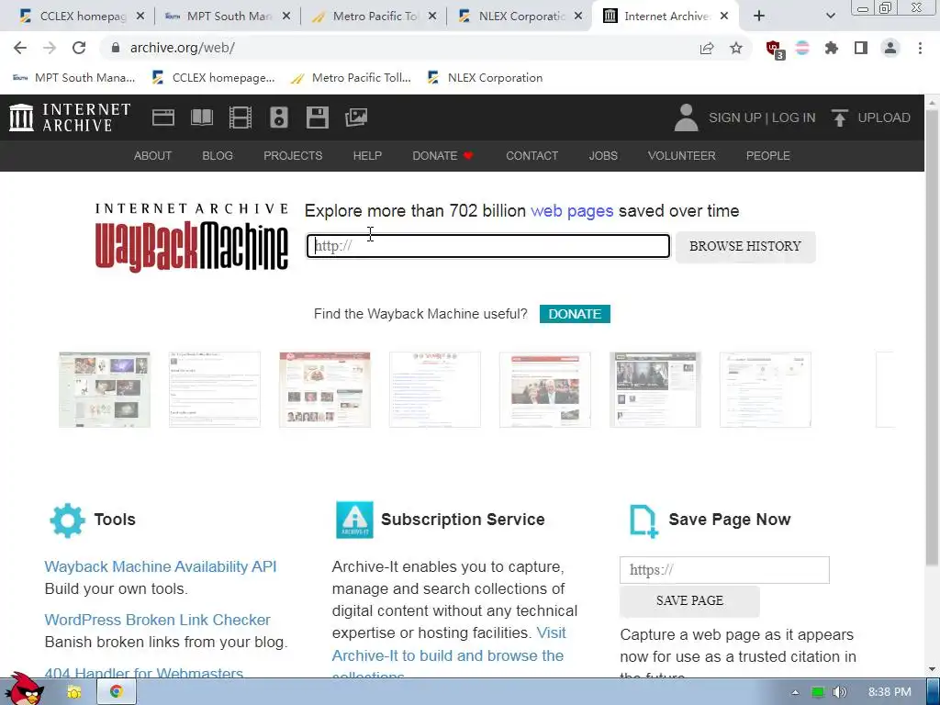Open the CONTACT menu item
This screenshot has height=705, width=940.
coord(532,156)
